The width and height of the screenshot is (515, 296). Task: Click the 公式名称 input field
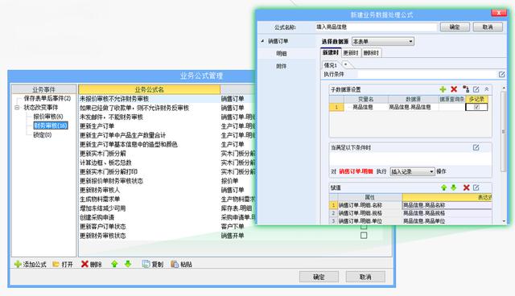(x=376, y=27)
